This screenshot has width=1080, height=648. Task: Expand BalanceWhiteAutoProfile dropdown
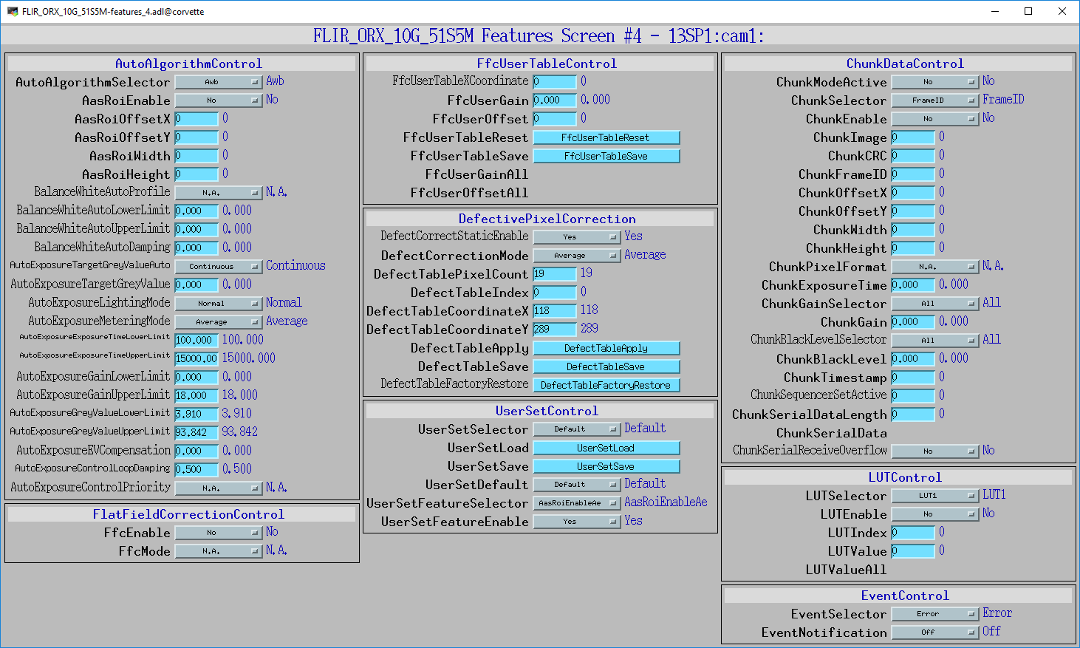(219, 193)
